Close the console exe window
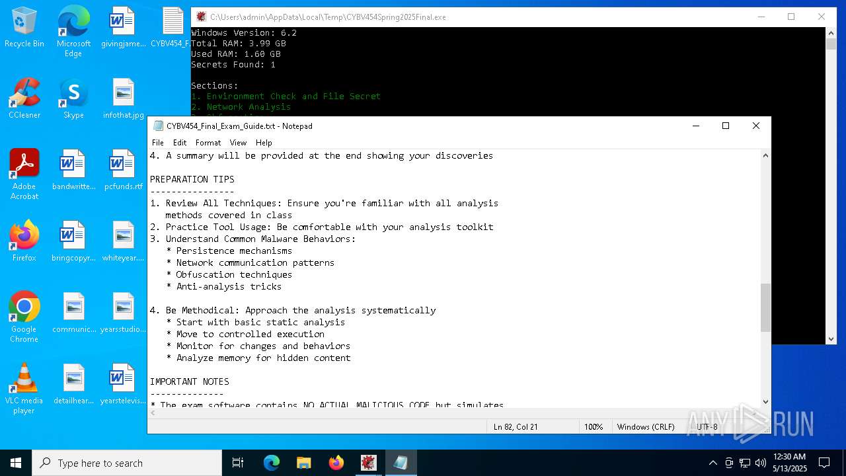Image resolution: width=846 pixels, height=476 pixels. tap(822, 17)
